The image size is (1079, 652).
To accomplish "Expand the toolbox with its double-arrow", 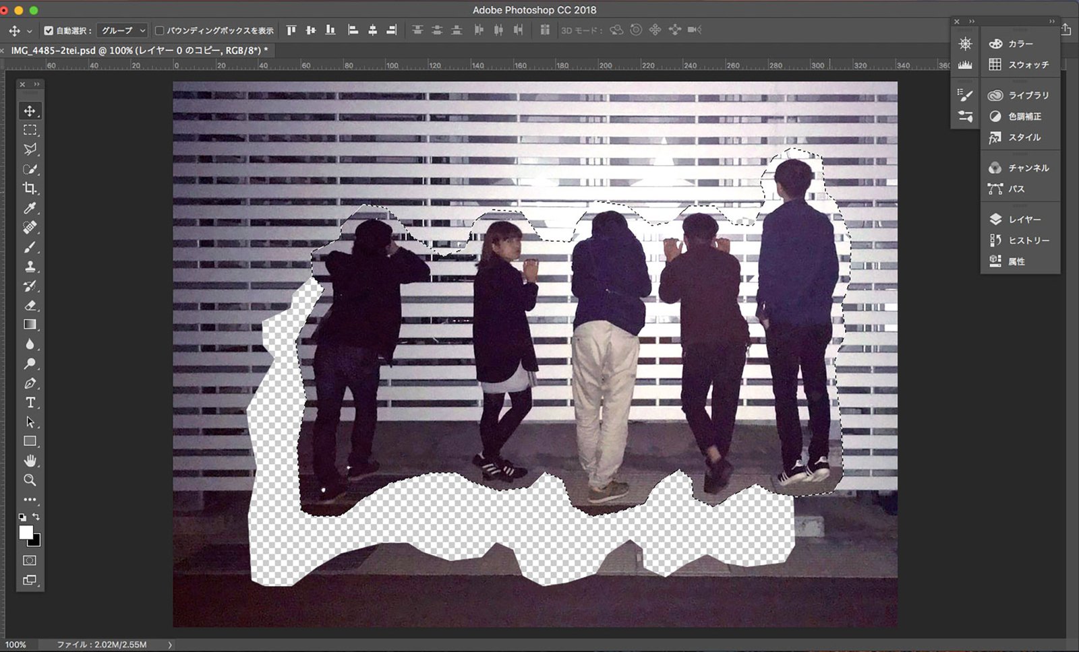I will (x=36, y=84).
